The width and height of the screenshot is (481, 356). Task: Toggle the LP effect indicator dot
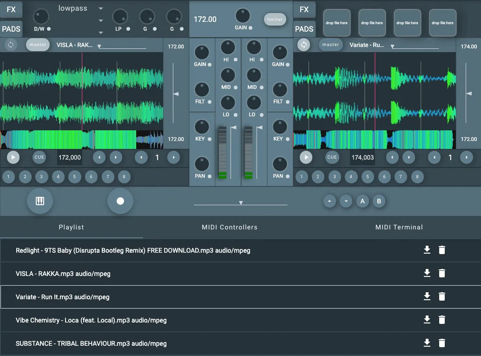[x=128, y=29]
